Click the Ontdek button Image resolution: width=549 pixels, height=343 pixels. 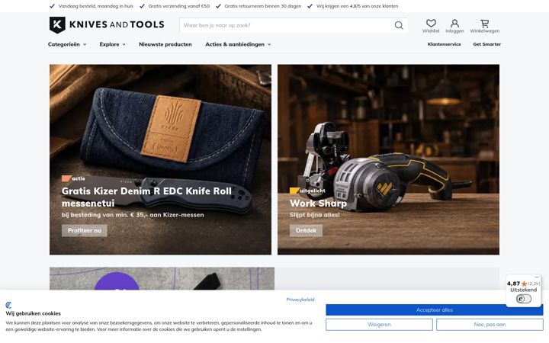click(306, 230)
